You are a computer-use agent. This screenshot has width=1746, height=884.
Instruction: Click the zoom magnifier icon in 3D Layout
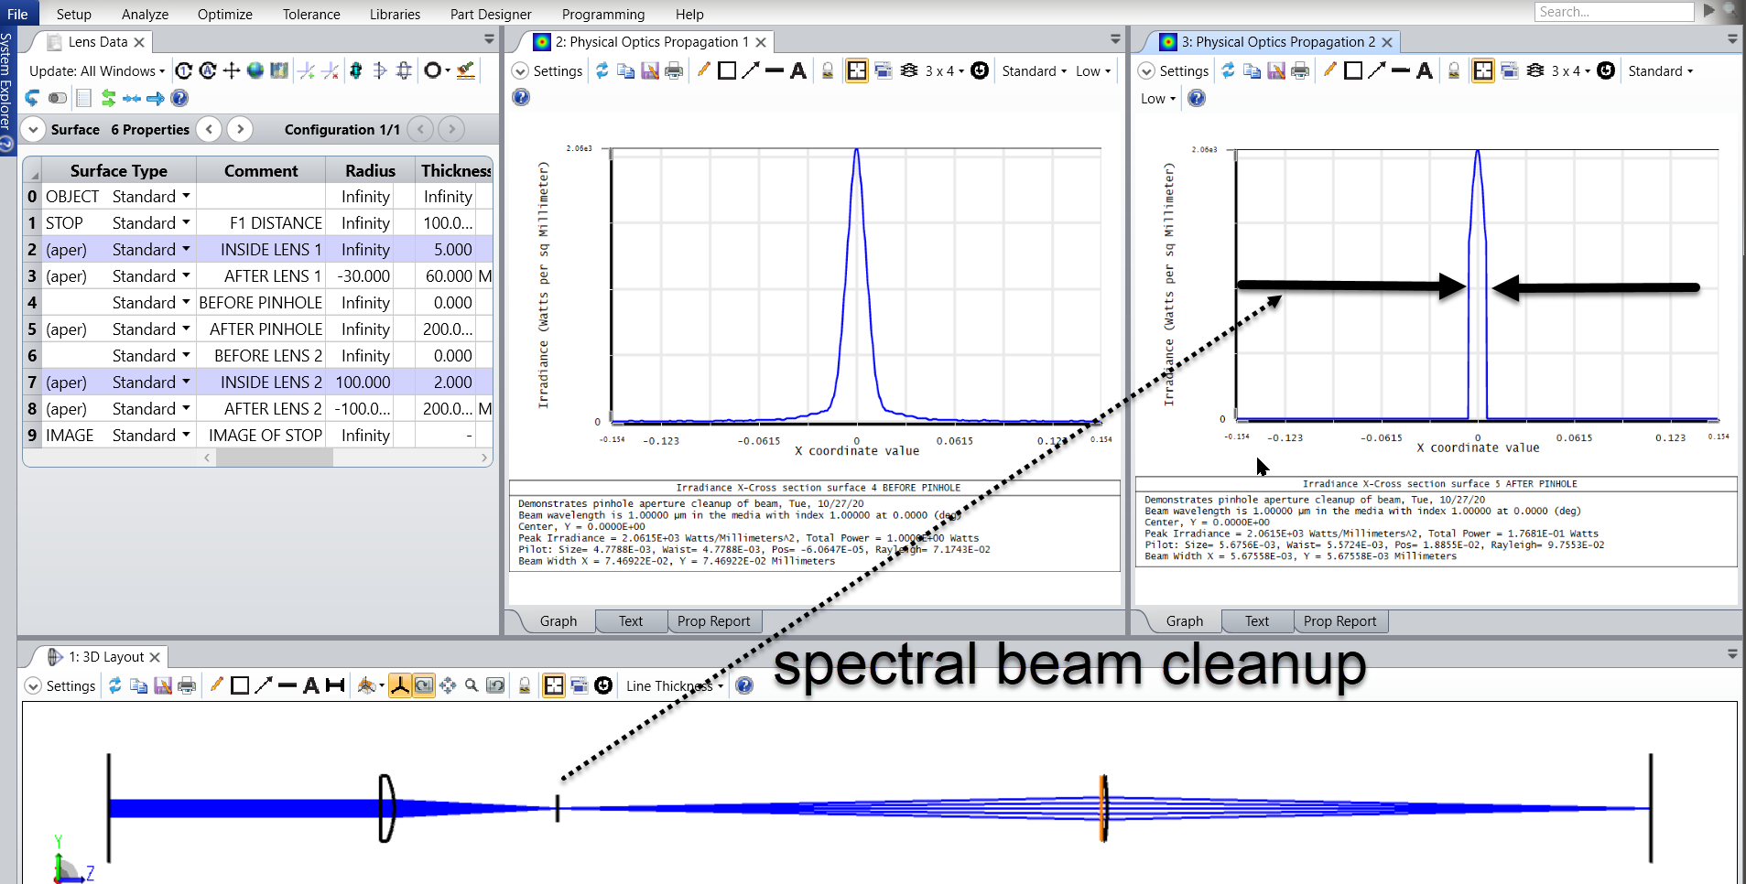pos(472,685)
